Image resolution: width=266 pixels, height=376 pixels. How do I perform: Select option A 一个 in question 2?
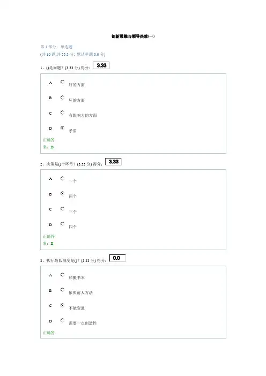pyautogui.click(x=62, y=178)
